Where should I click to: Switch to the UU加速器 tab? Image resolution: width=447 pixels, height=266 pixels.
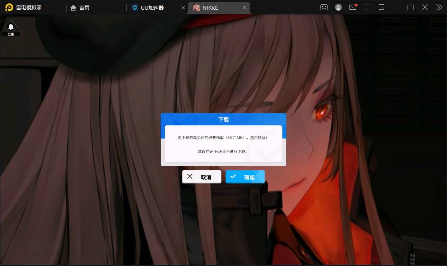152,8
